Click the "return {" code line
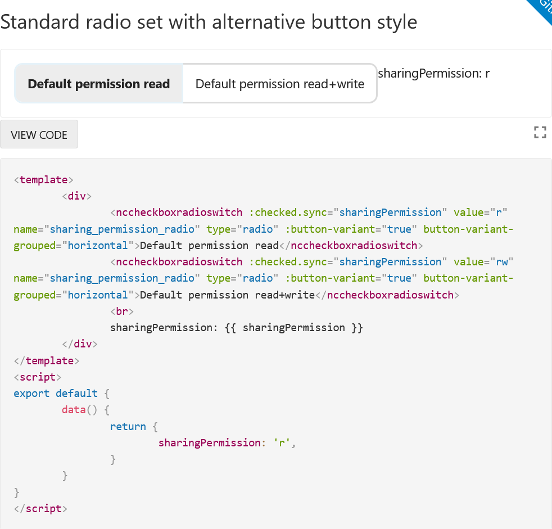Screen dimensions: 552x529 pyautogui.click(x=134, y=426)
